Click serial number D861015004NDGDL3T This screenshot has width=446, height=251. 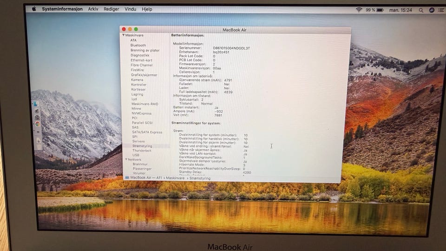231,48
